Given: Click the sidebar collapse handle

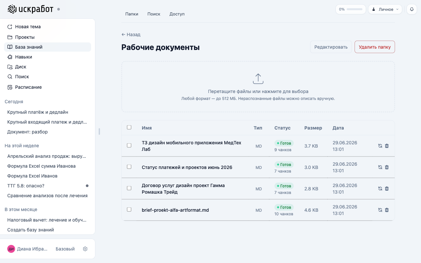Looking at the screenshot, I should 99,131.
